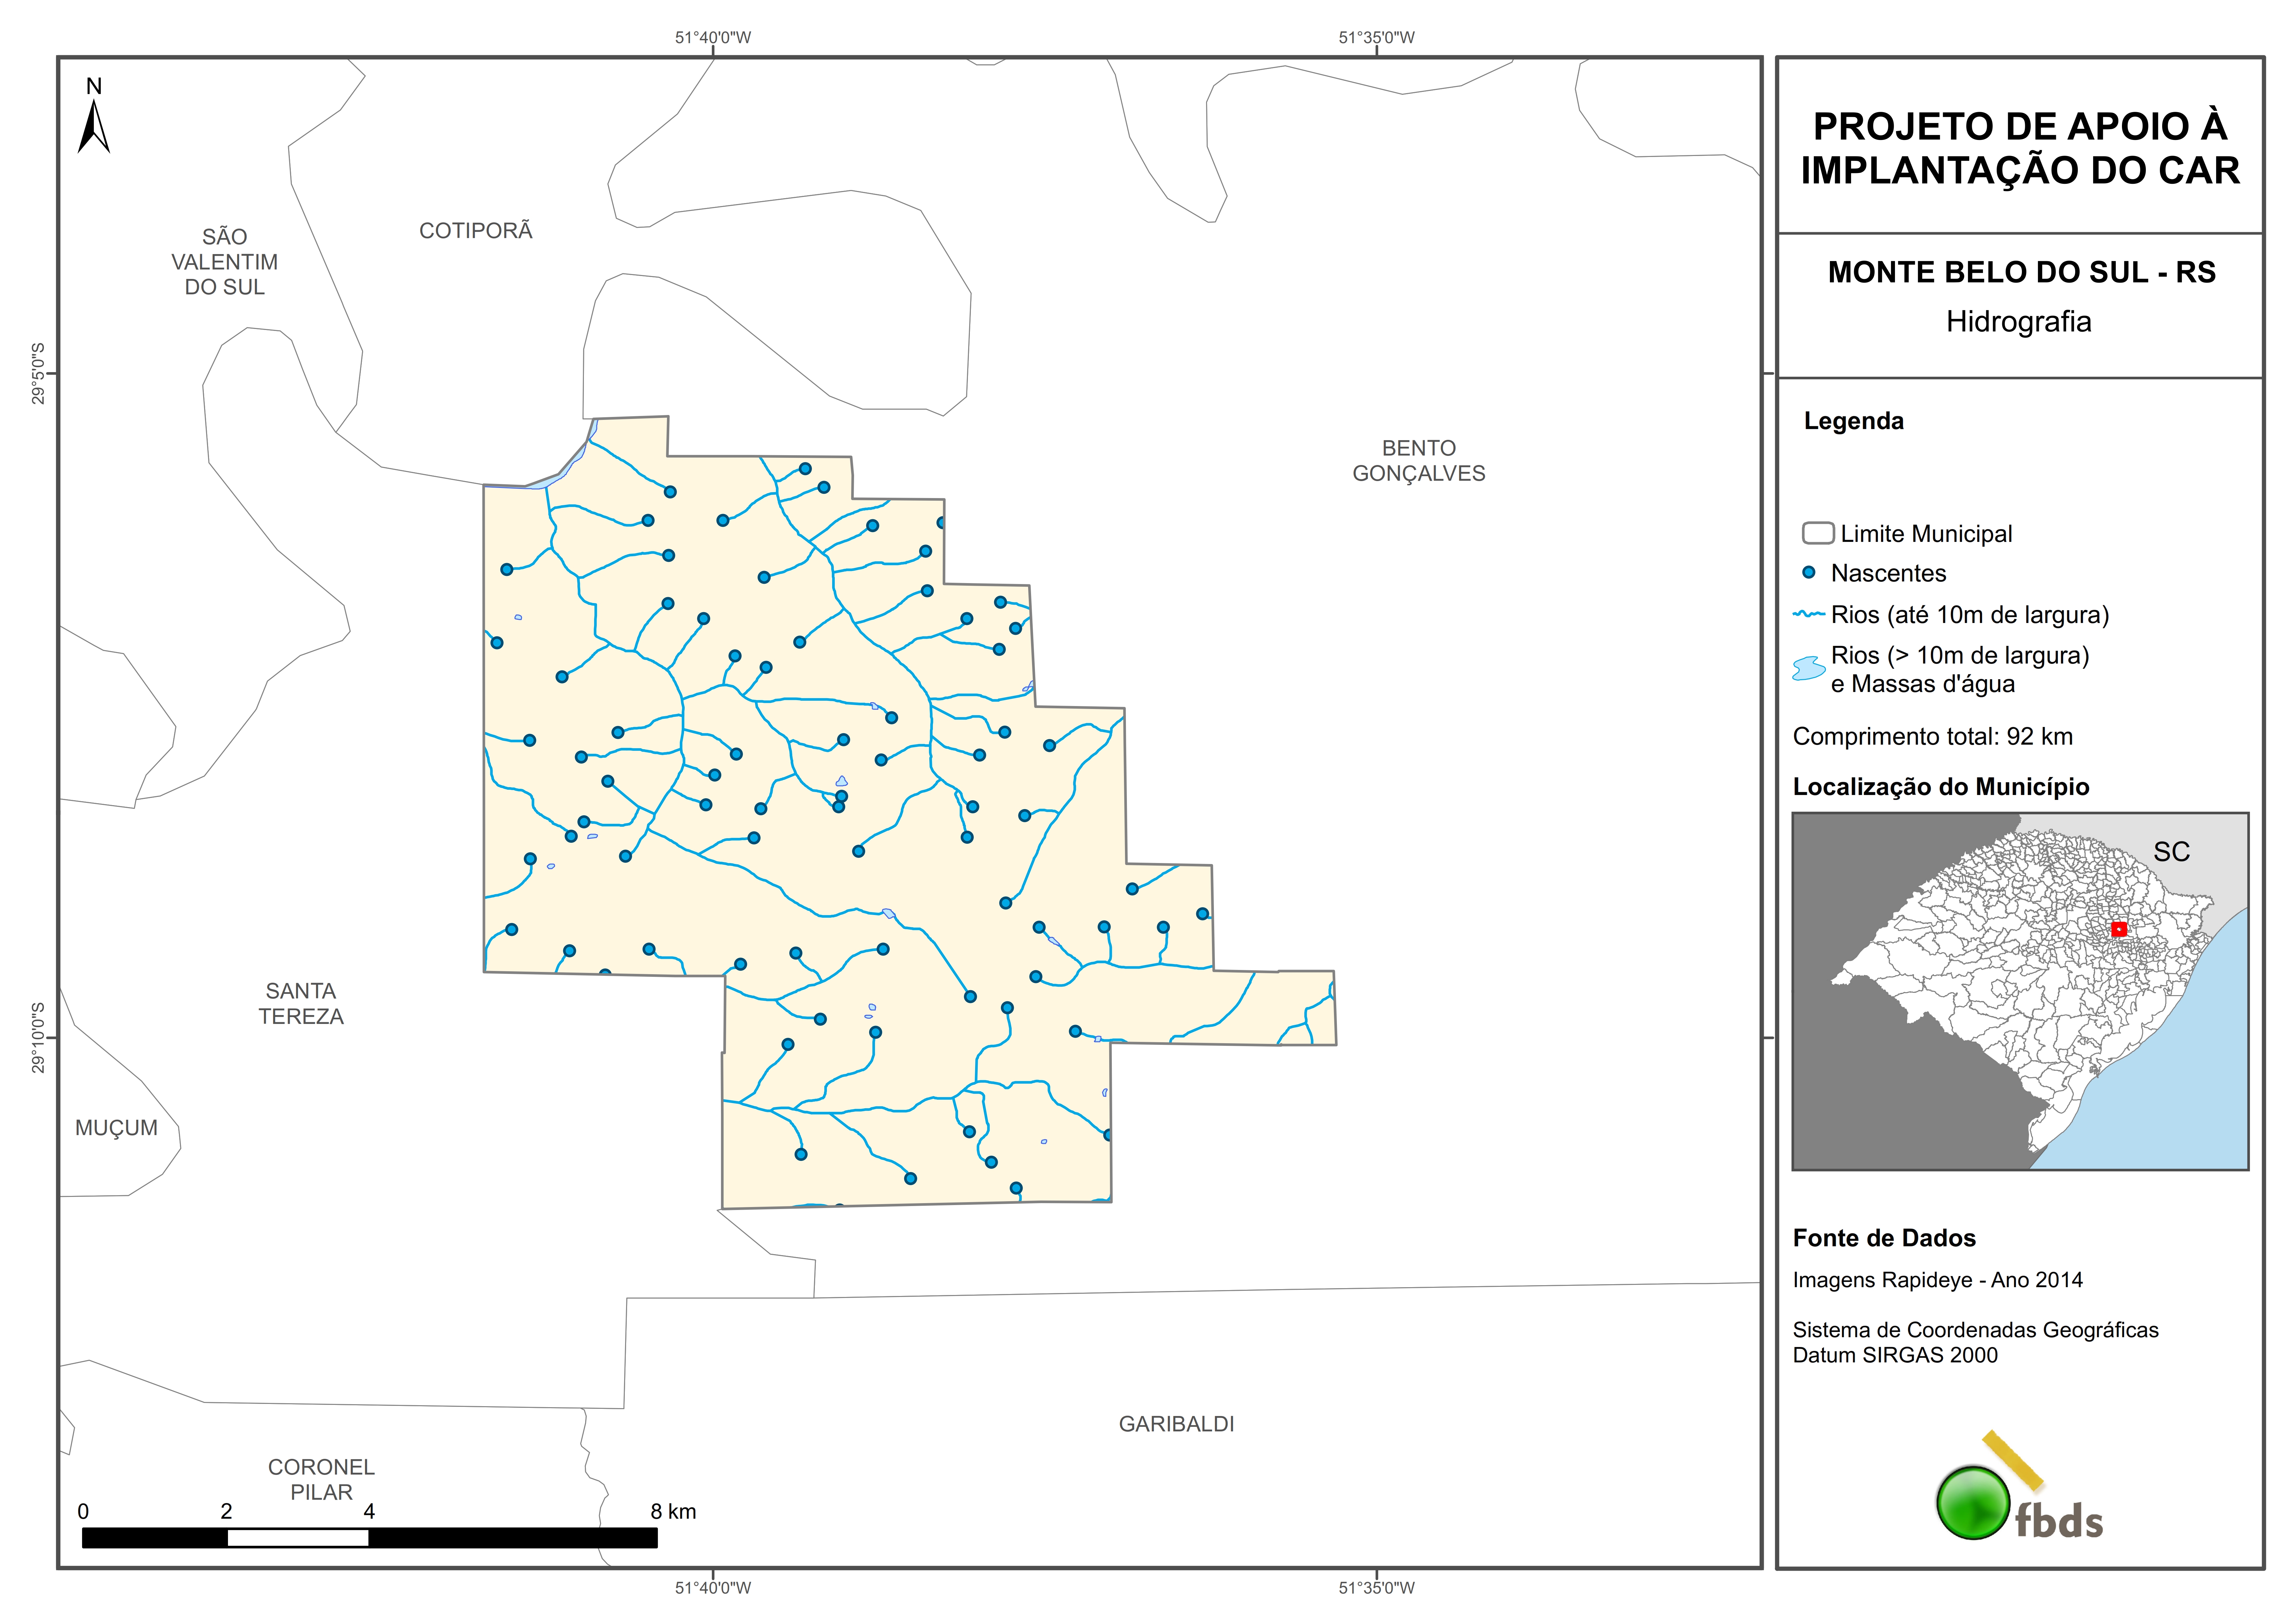The height and width of the screenshot is (1624, 2295).
Task: Click the SANTA TEREZA municipality label
Action: click(301, 1003)
